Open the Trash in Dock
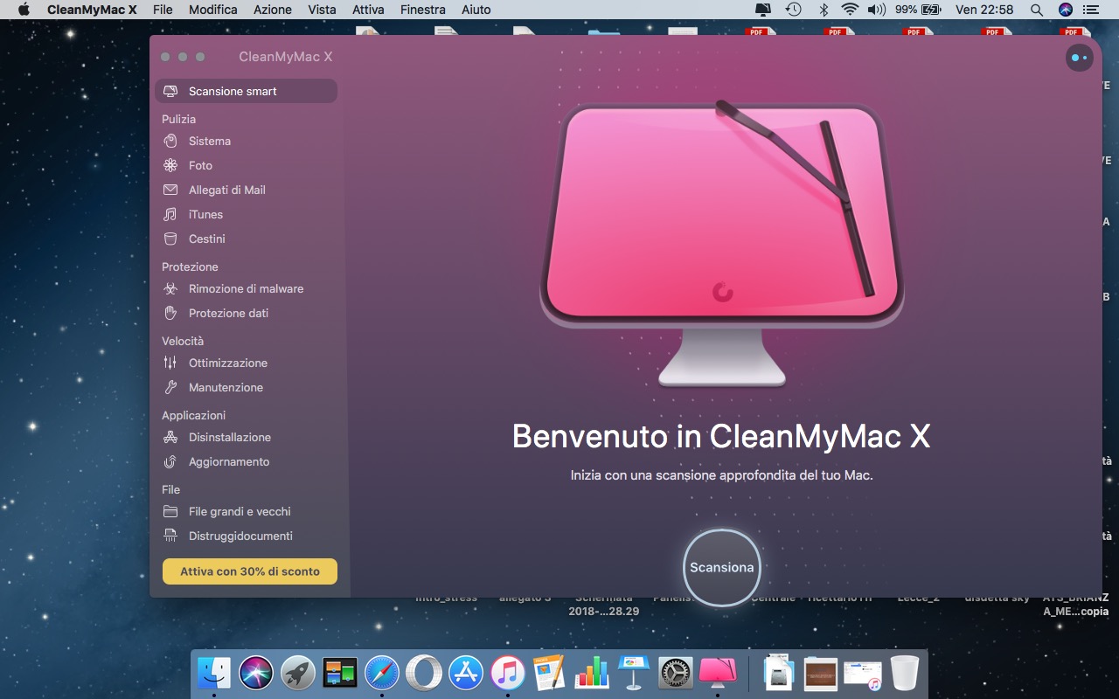The height and width of the screenshot is (699, 1119). 905,673
